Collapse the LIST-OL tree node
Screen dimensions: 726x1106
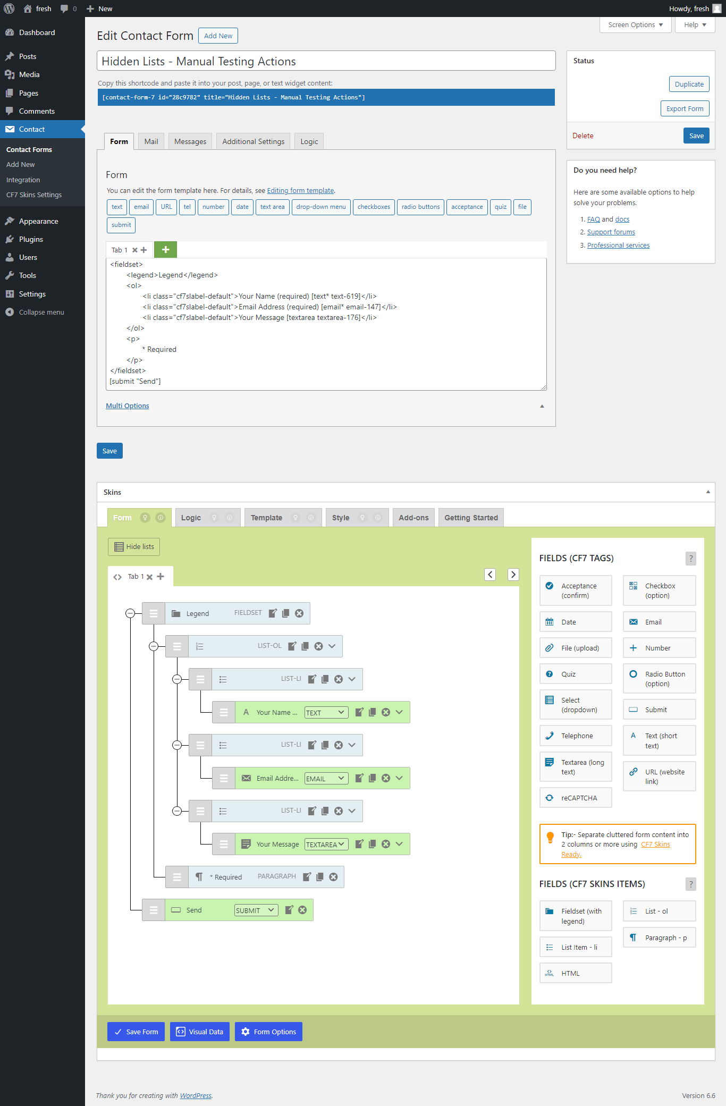[x=154, y=646]
